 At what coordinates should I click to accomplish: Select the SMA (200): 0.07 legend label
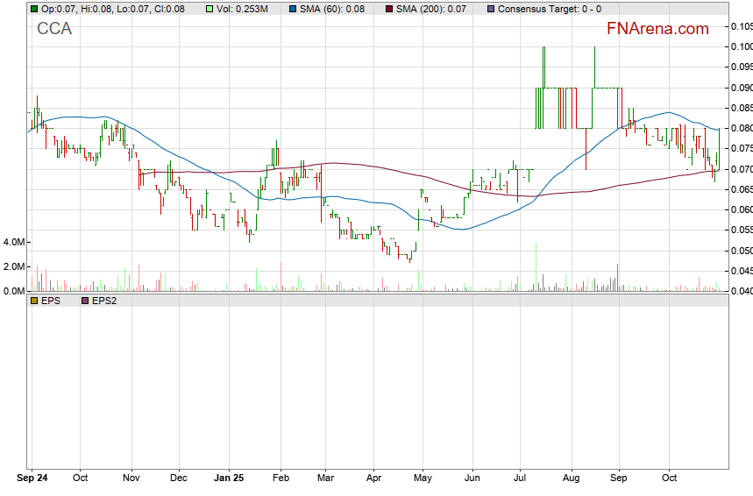coord(436,9)
